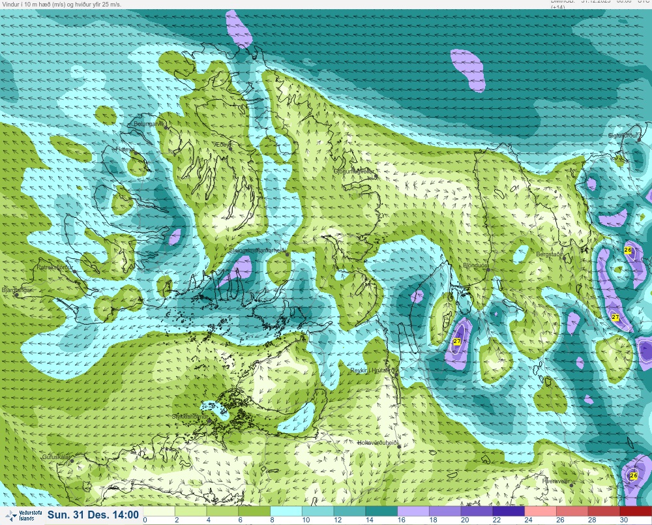652x525 pixels.
Task: Pick the 14–16 m/s dark teal legend swatch
Action: coord(381,511)
